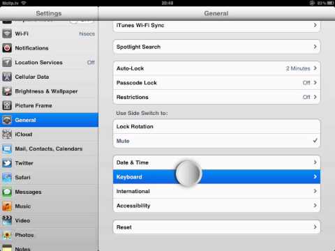
Task: Tap the General gear icon
Action: [7, 120]
